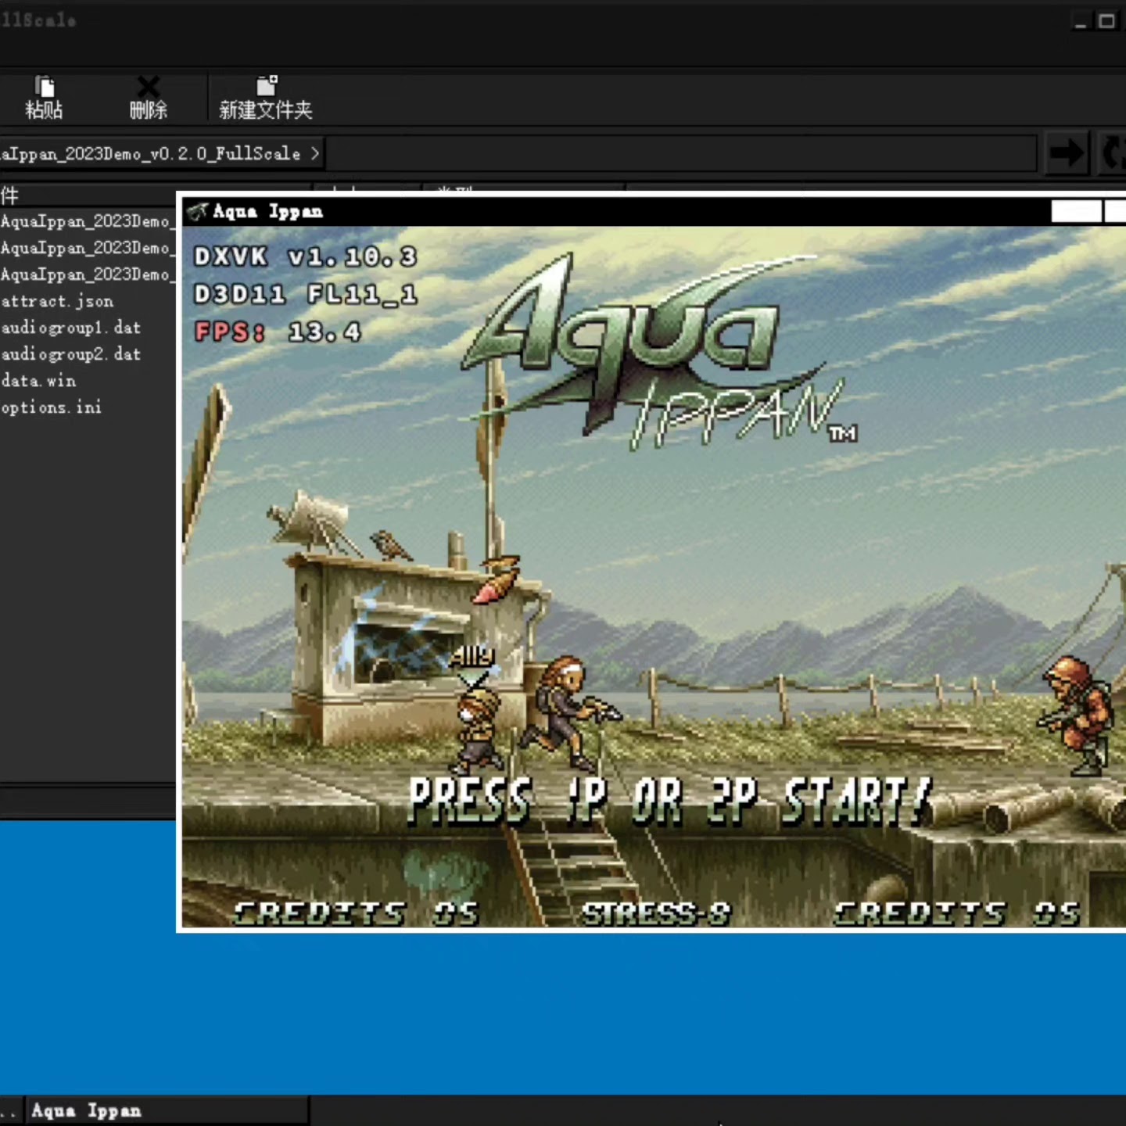Click the left white button in Aqua Ippan title bar

[1076, 211]
